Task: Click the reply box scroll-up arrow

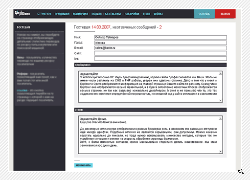Action: coord(221,118)
